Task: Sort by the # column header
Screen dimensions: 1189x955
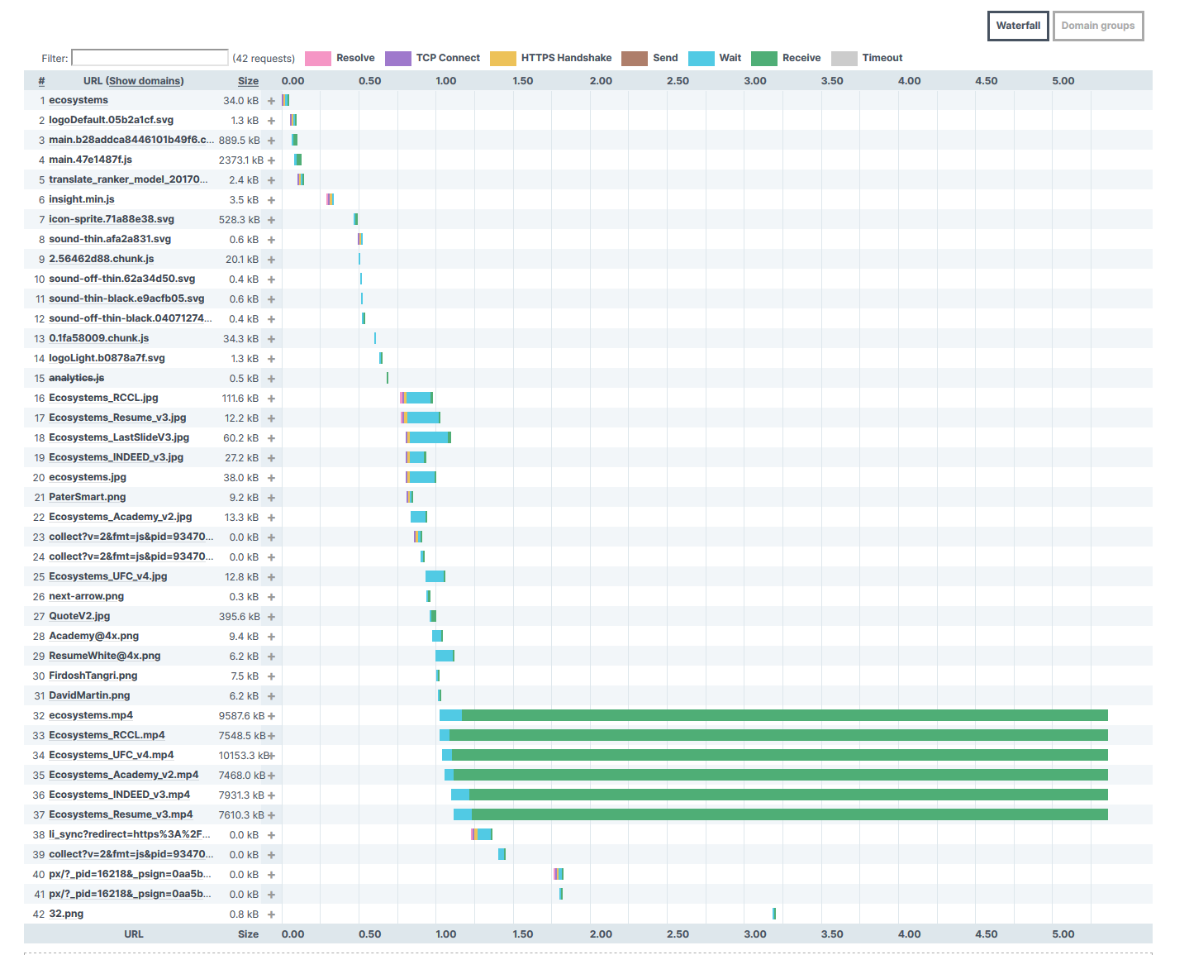Action: coord(41,81)
